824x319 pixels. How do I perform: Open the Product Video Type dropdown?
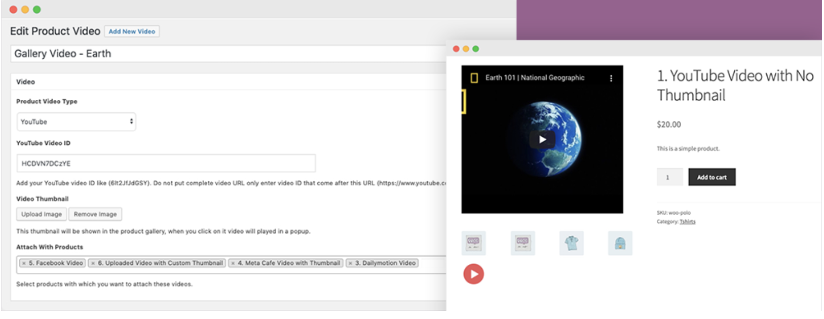tap(76, 122)
